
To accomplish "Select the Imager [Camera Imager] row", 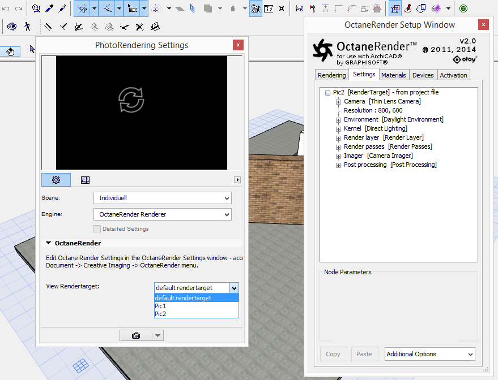I will pyautogui.click(x=378, y=156).
